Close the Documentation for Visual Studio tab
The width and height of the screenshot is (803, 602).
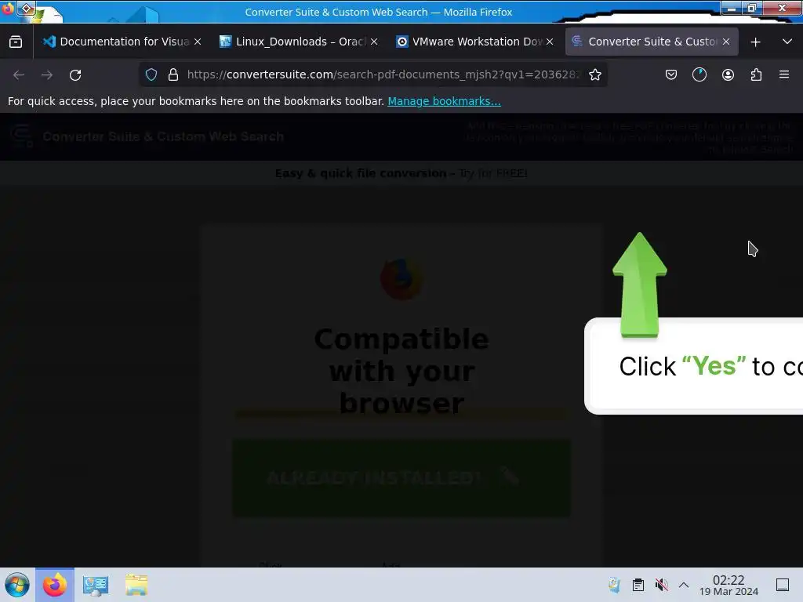(198, 42)
